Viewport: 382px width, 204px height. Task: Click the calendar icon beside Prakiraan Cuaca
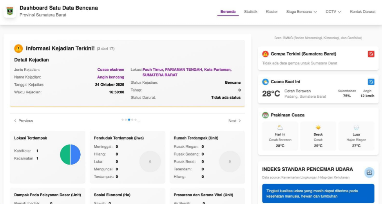[265, 115]
